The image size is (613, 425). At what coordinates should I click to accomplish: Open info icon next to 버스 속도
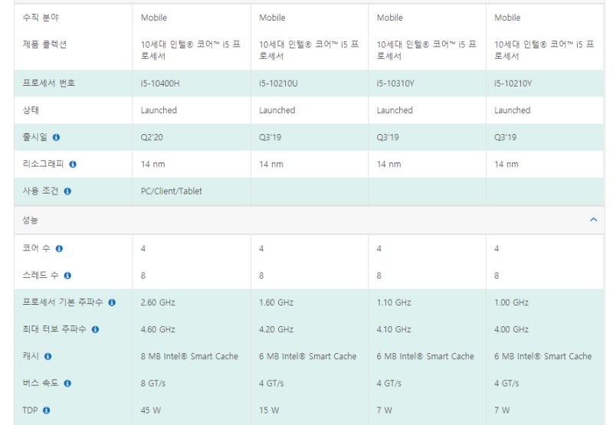(x=67, y=384)
